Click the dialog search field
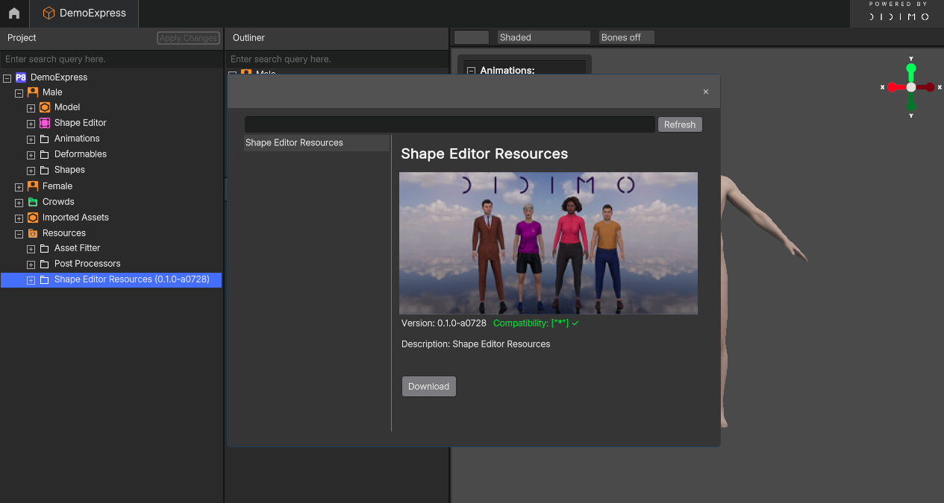944x503 pixels. [450, 124]
